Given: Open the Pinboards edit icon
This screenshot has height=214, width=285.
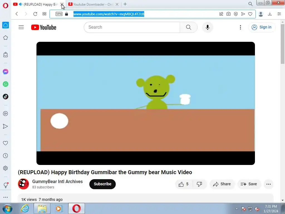Looking at the screenshot, I should (x=221, y=14).
